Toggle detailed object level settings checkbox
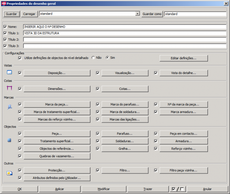 pyautogui.click(x=20, y=58)
